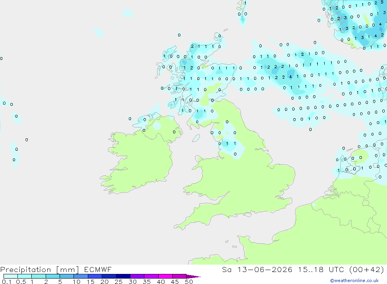Select the 5–10 mm legend swatch
Image resolution: width=387 pixels, height=284 pixels.
click(67, 276)
